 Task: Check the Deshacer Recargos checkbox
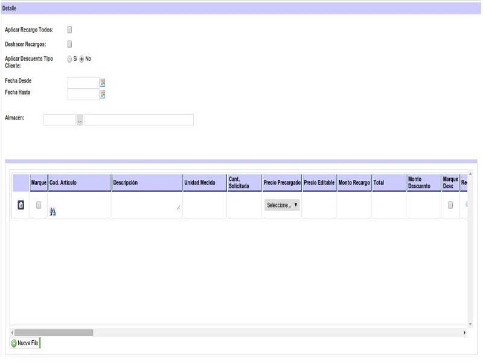(x=69, y=44)
